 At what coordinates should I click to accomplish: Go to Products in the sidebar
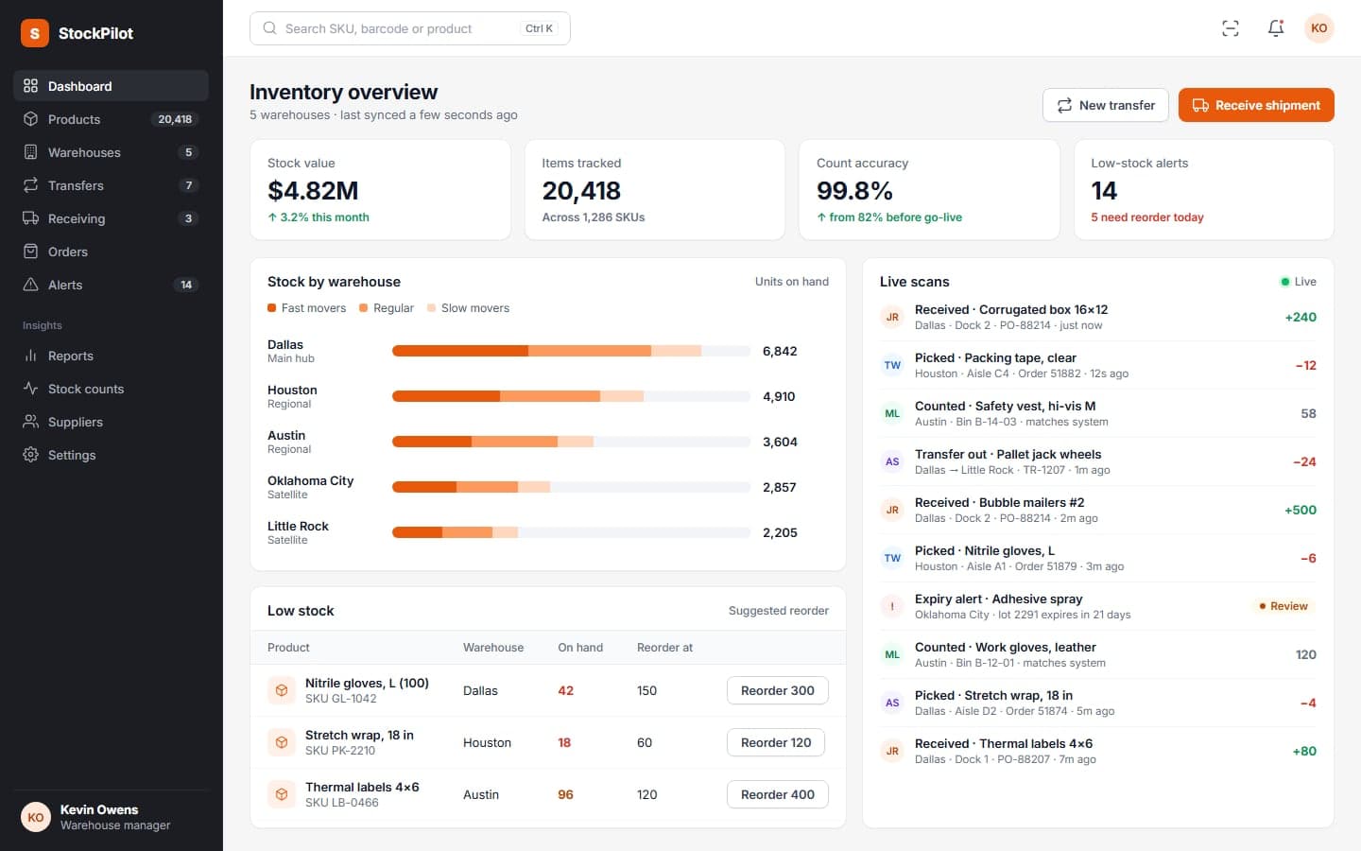(x=112, y=119)
